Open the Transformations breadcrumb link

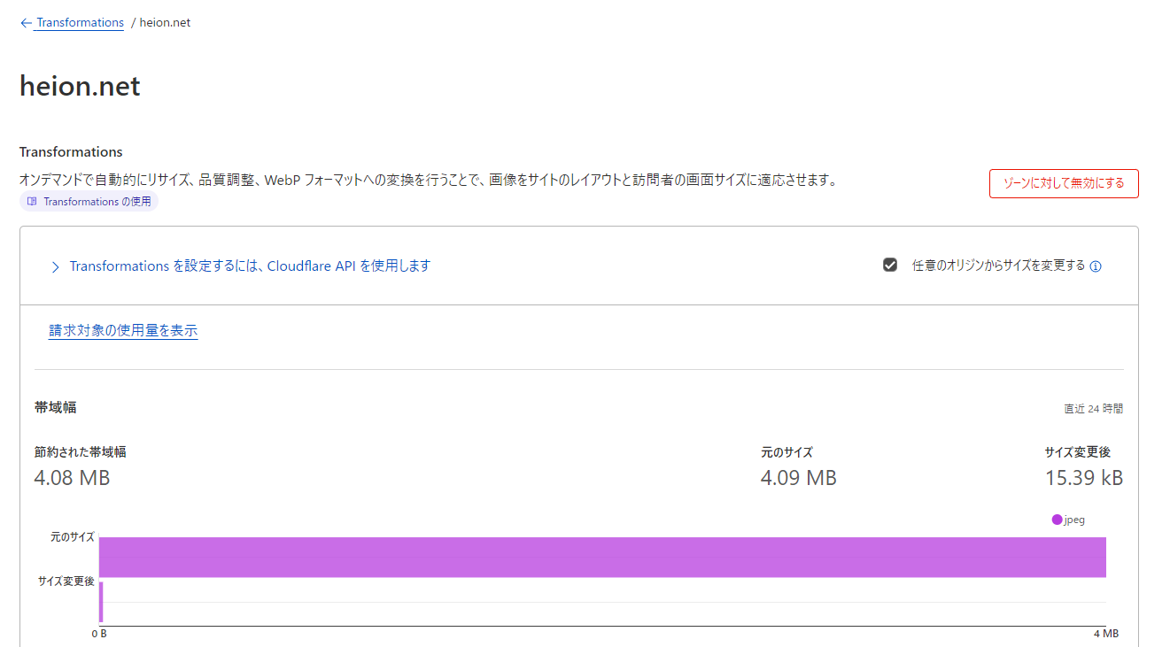tap(80, 23)
